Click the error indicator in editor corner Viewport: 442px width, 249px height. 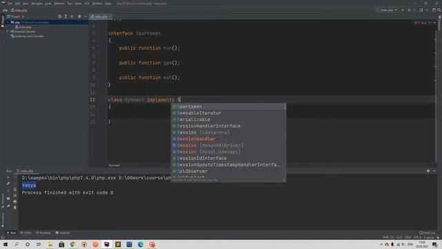(417, 23)
